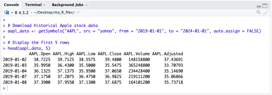Close the Terminal tab
Screen dimensions: 272x95
44,5
